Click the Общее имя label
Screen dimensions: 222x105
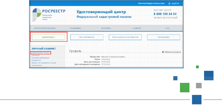95,57
